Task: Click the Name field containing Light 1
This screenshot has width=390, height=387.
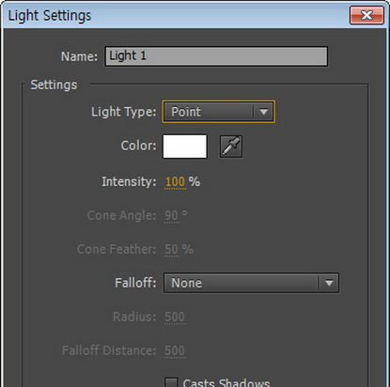Action: tap(216, 56)
